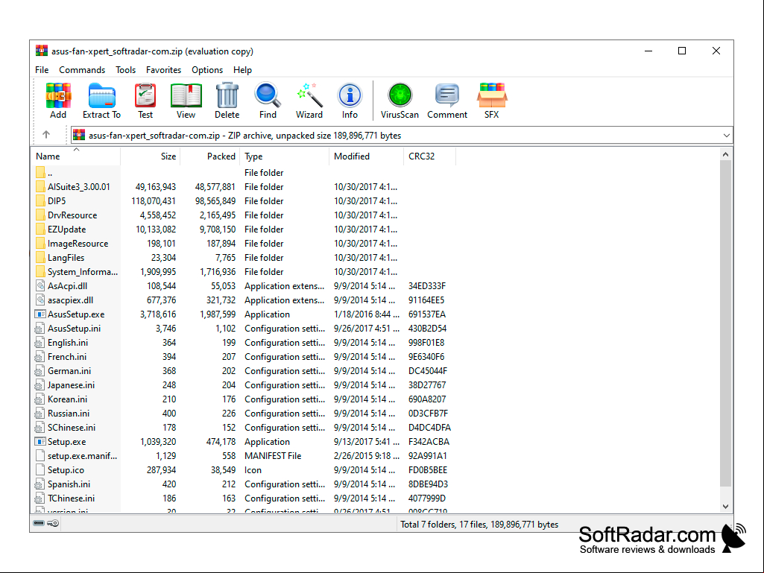The width and height of the screenshot is (764, 573).
Task: Select the AsusSetup.ini file name
Action: 74,329
